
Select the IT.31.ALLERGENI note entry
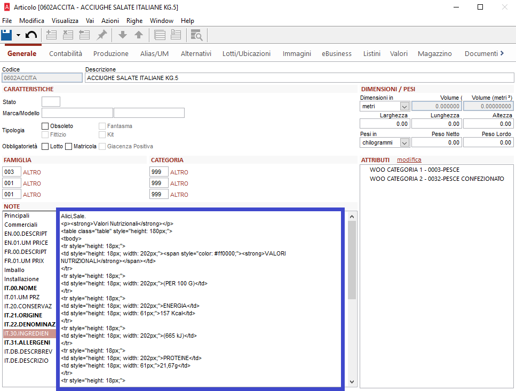pyautogui.click(x=26, y=342)
